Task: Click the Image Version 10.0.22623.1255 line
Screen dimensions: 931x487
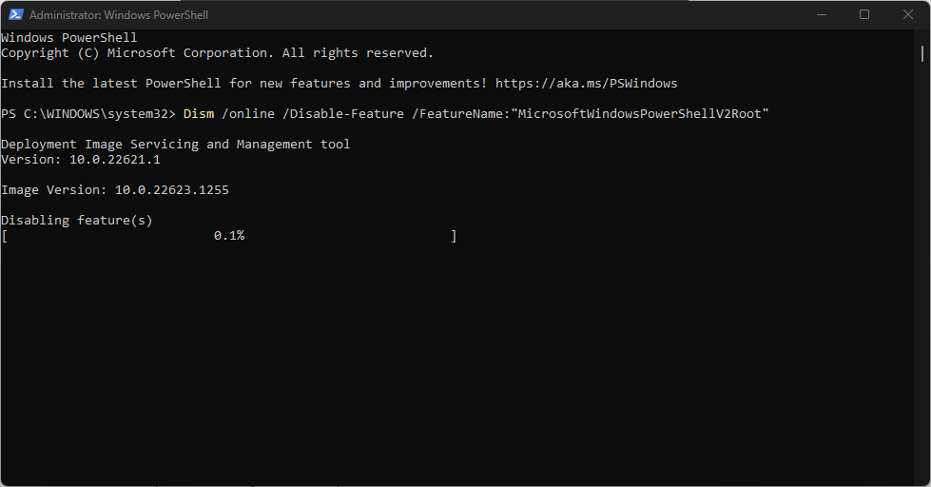Action: click(115, 190)
